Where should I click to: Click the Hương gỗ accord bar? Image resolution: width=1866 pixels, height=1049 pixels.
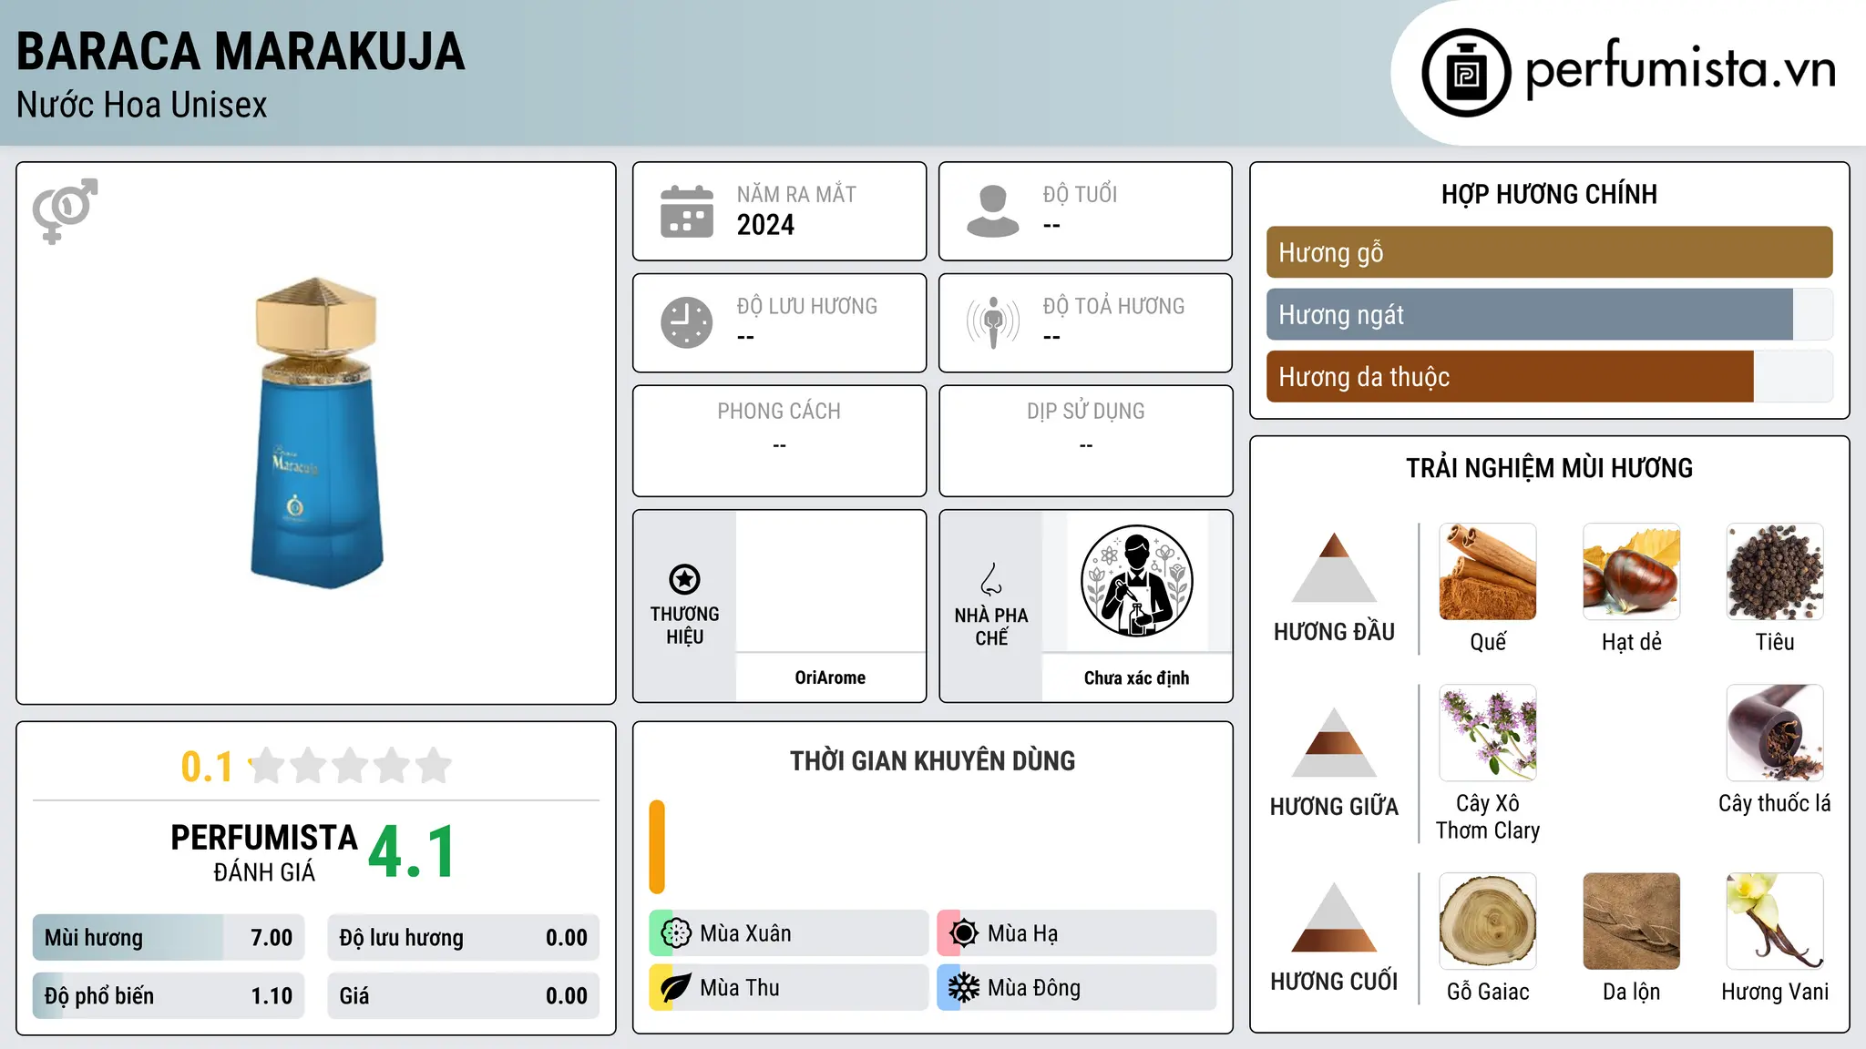[x=1549, y=252]
